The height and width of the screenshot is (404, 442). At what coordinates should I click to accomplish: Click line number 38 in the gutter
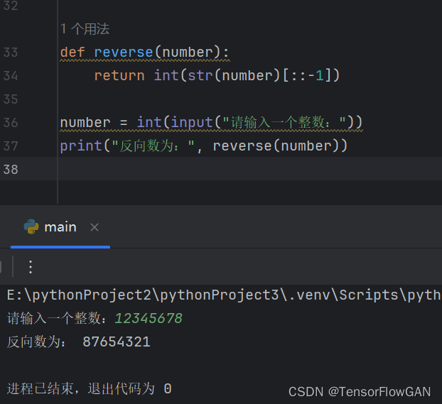pos(11,169)
